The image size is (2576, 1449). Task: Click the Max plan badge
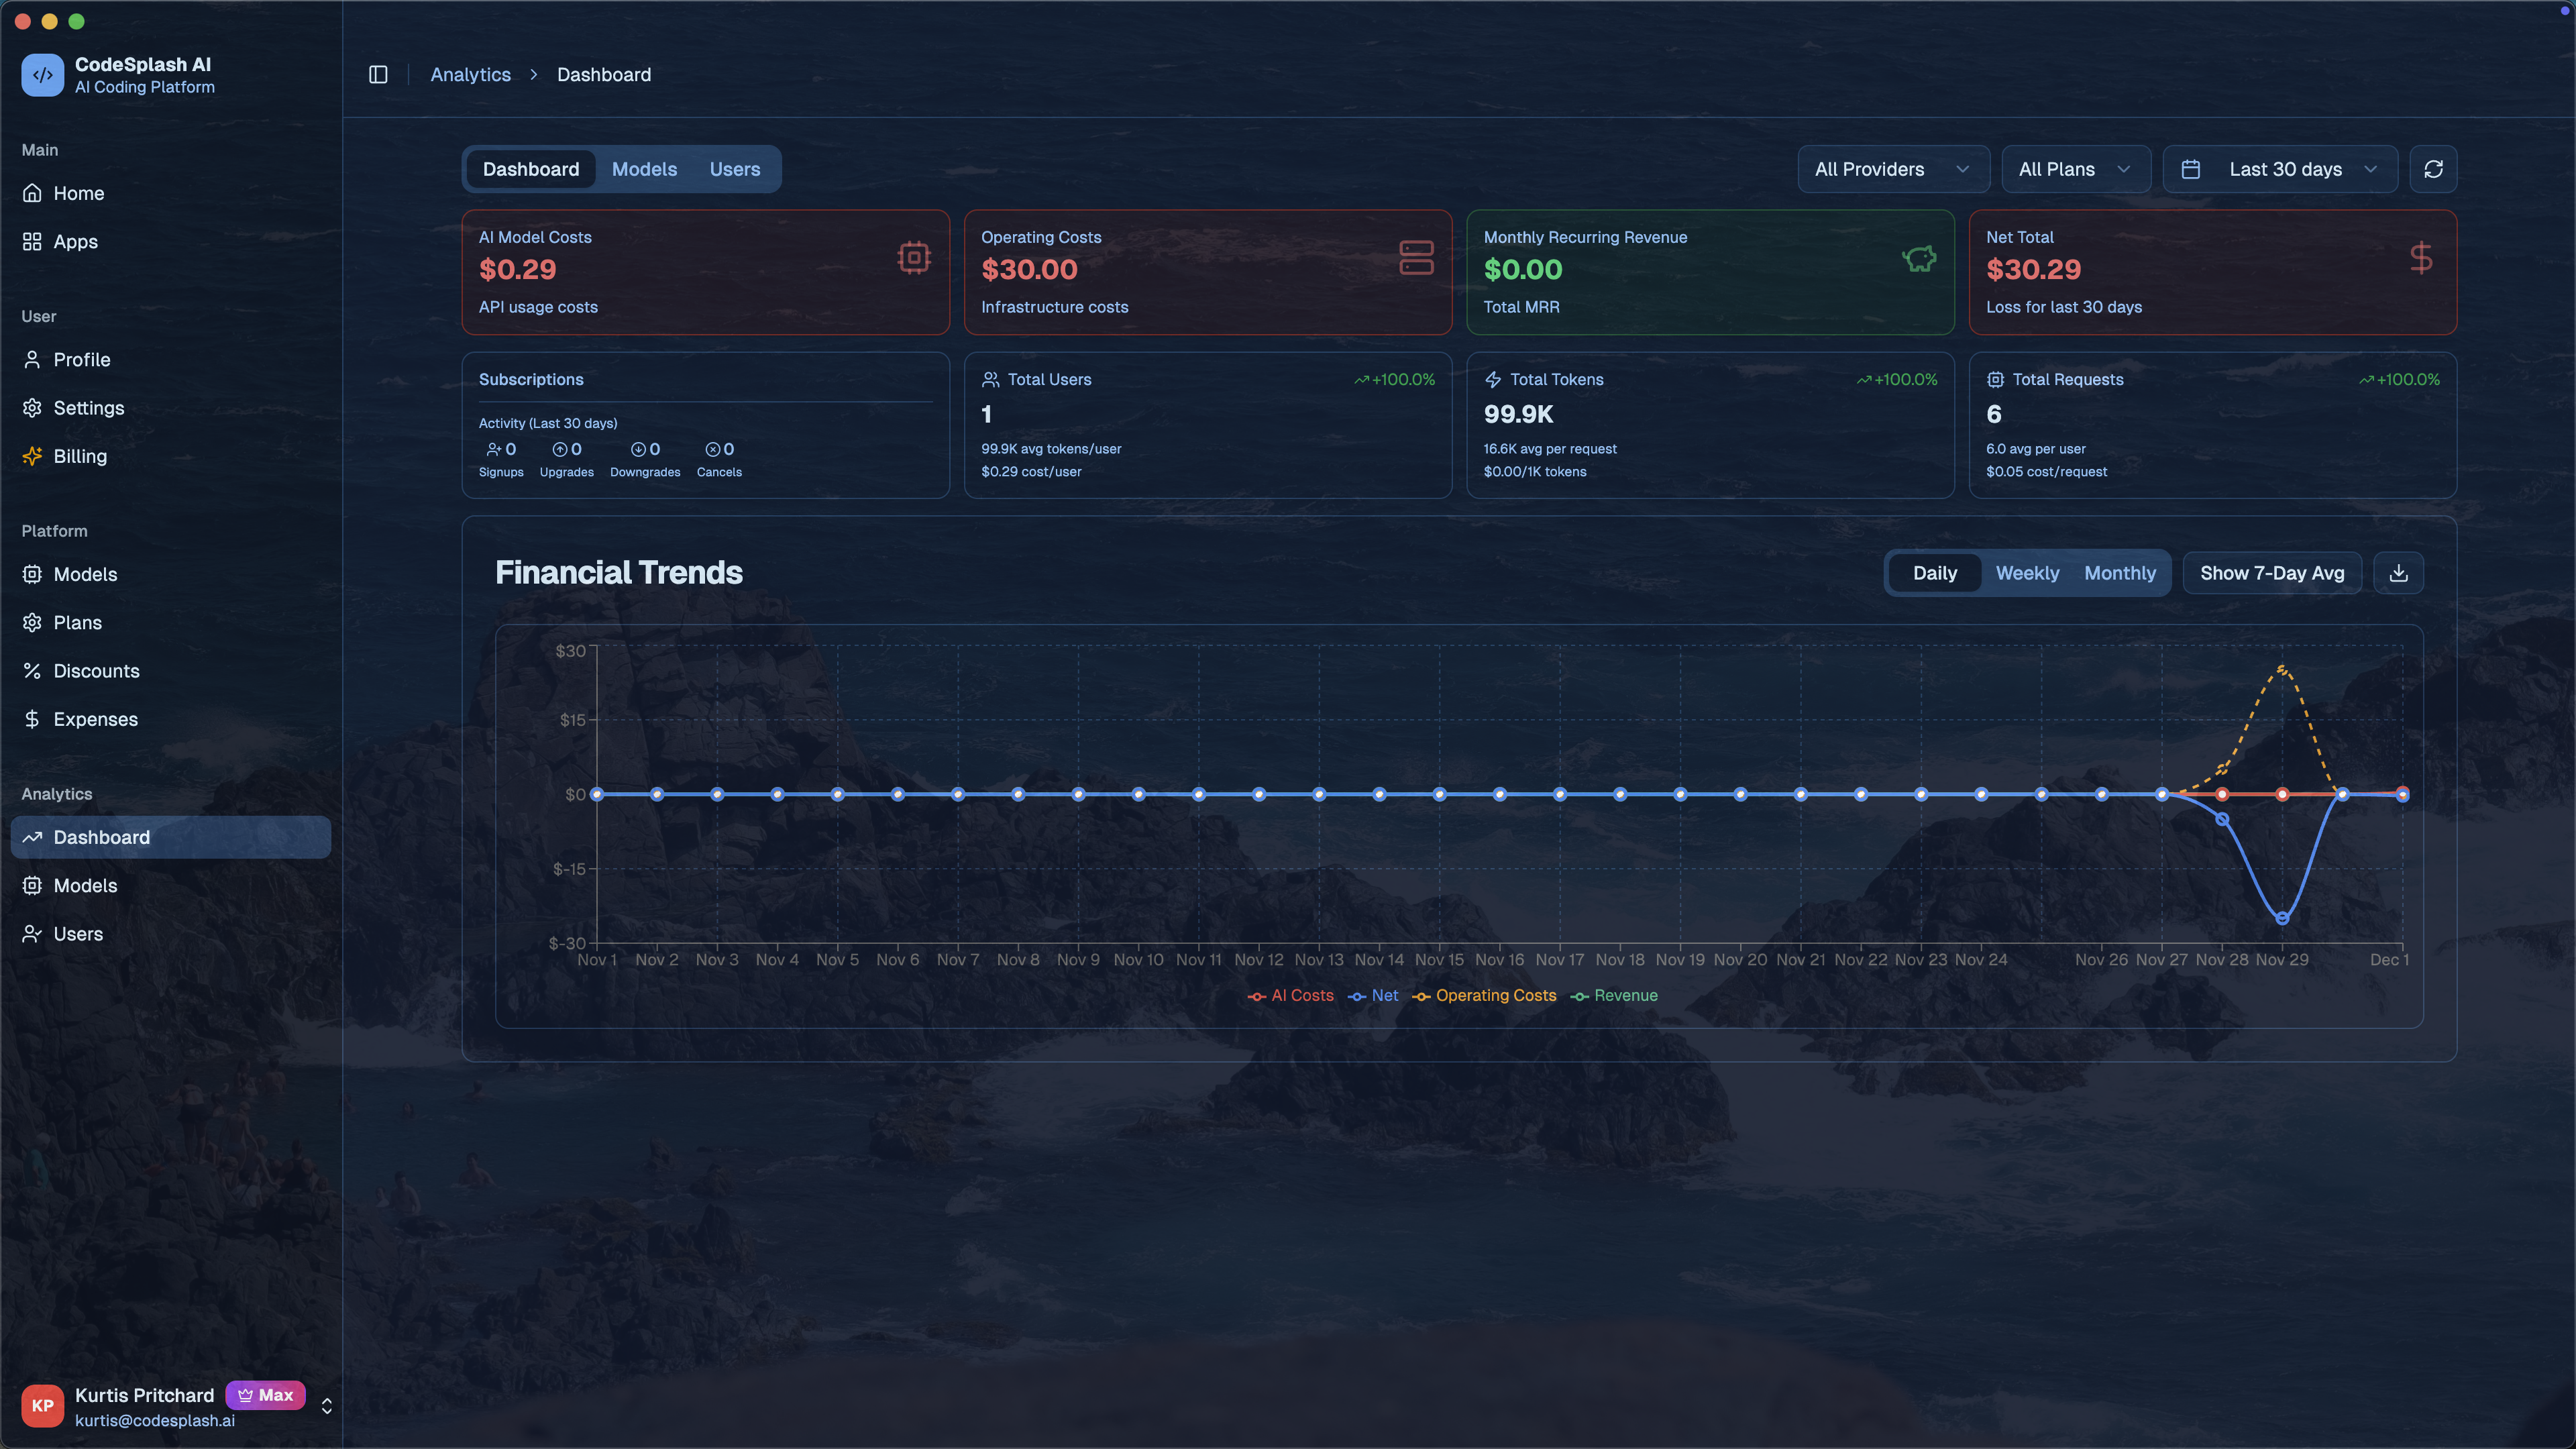coord(265,1394)
